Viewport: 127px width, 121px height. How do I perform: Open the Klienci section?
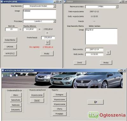[x=16, y=95]
